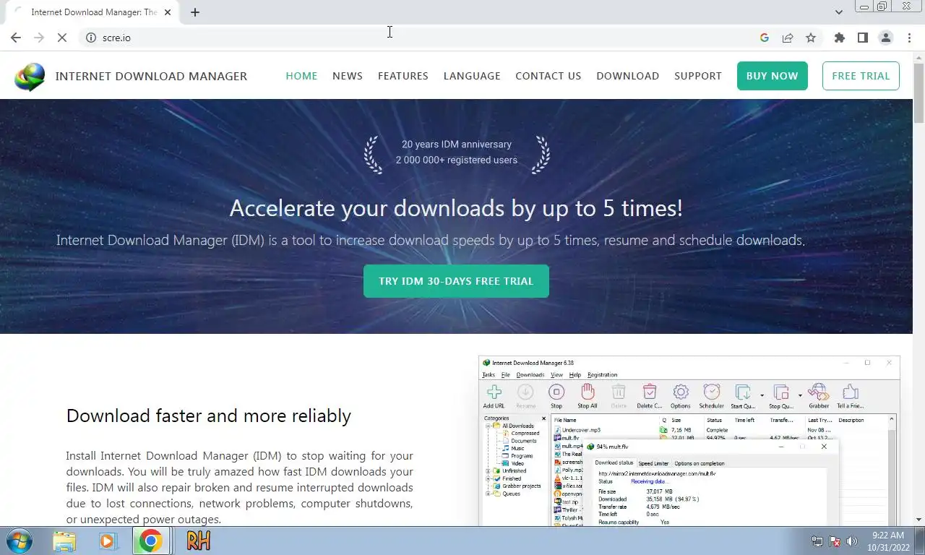Open the Chrome profile avatar
The width and height of the screenshot is (925, 555).
click(885, 38)
